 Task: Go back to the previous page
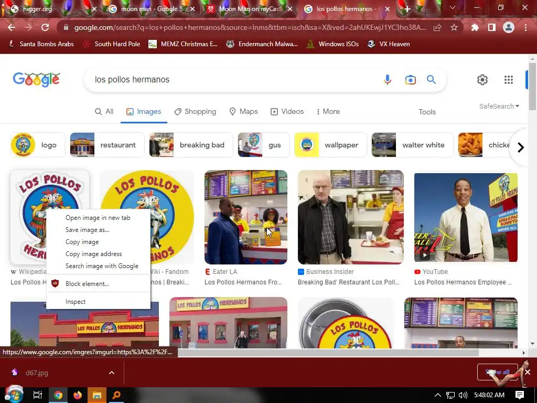pos(12,27)
